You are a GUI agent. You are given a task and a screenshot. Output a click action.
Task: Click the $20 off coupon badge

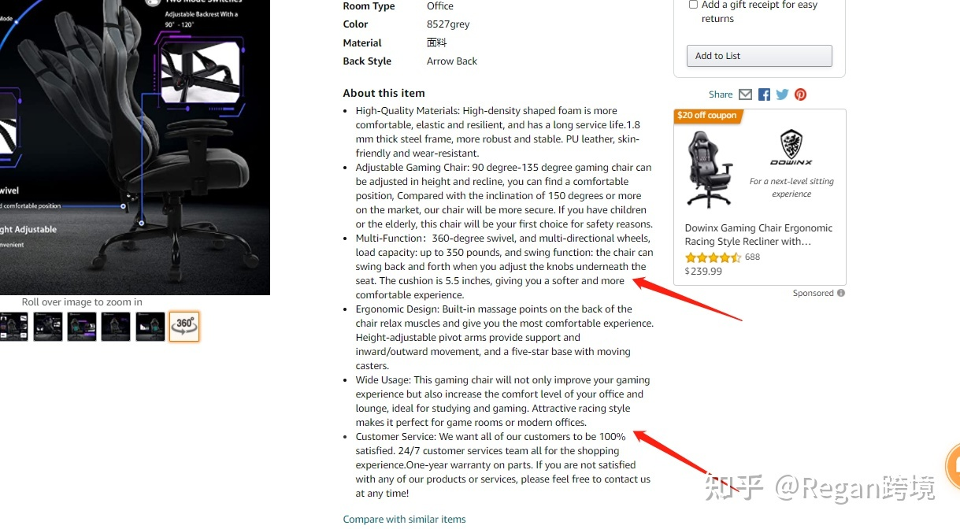pyautogui.click(x=707, y=116)
